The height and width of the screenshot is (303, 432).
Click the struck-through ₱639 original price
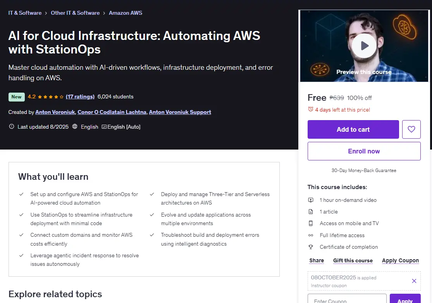coord(337,98)
